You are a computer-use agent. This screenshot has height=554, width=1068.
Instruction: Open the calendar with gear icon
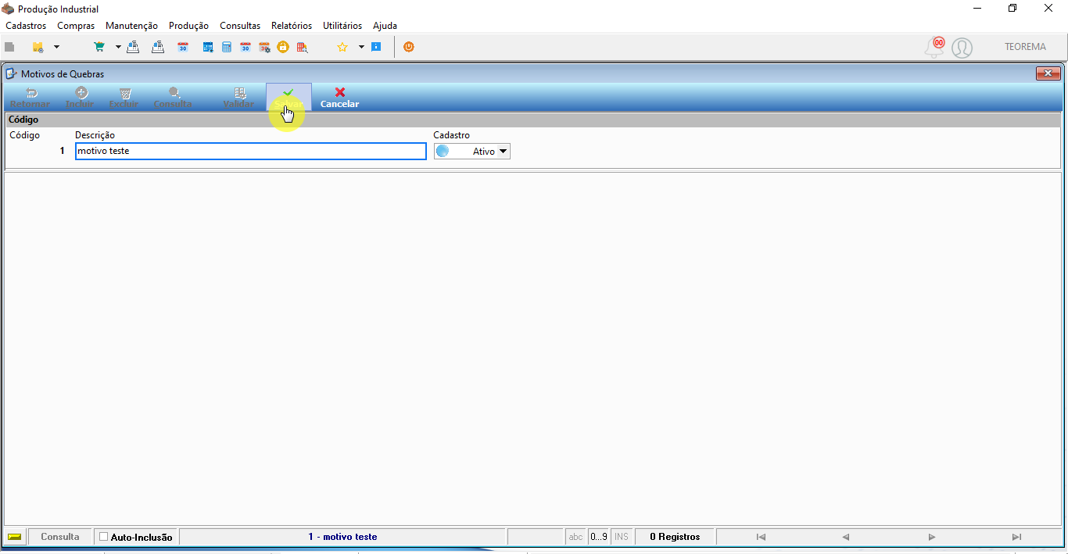point(264,47)
